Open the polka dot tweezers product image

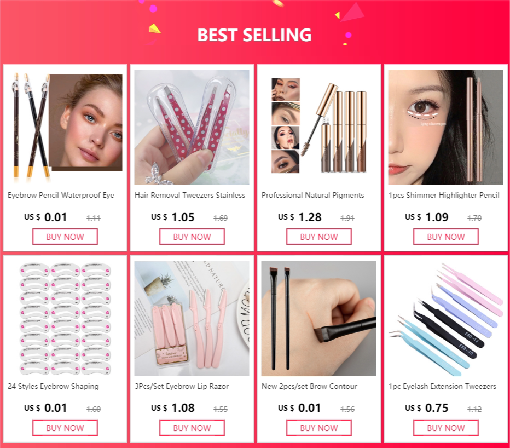[x=192, y=127]
